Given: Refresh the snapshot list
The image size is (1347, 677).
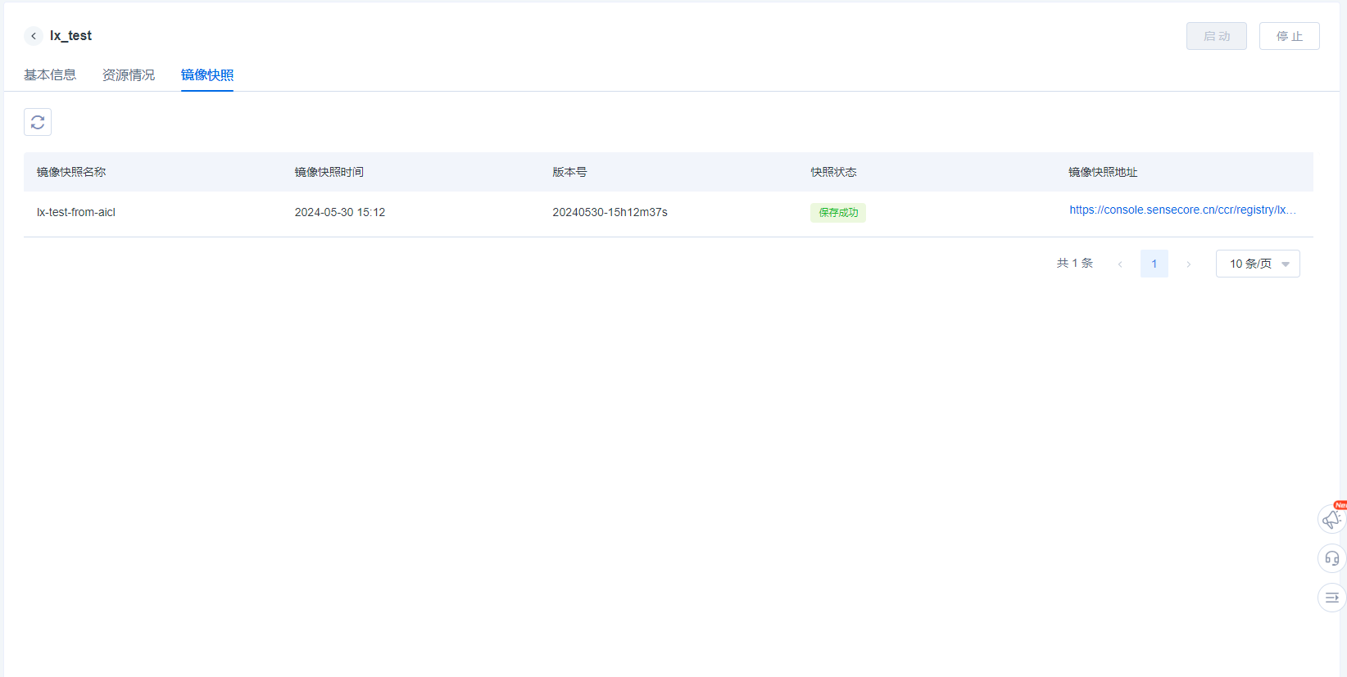Looking at the screenshot, I should point(38,122).
